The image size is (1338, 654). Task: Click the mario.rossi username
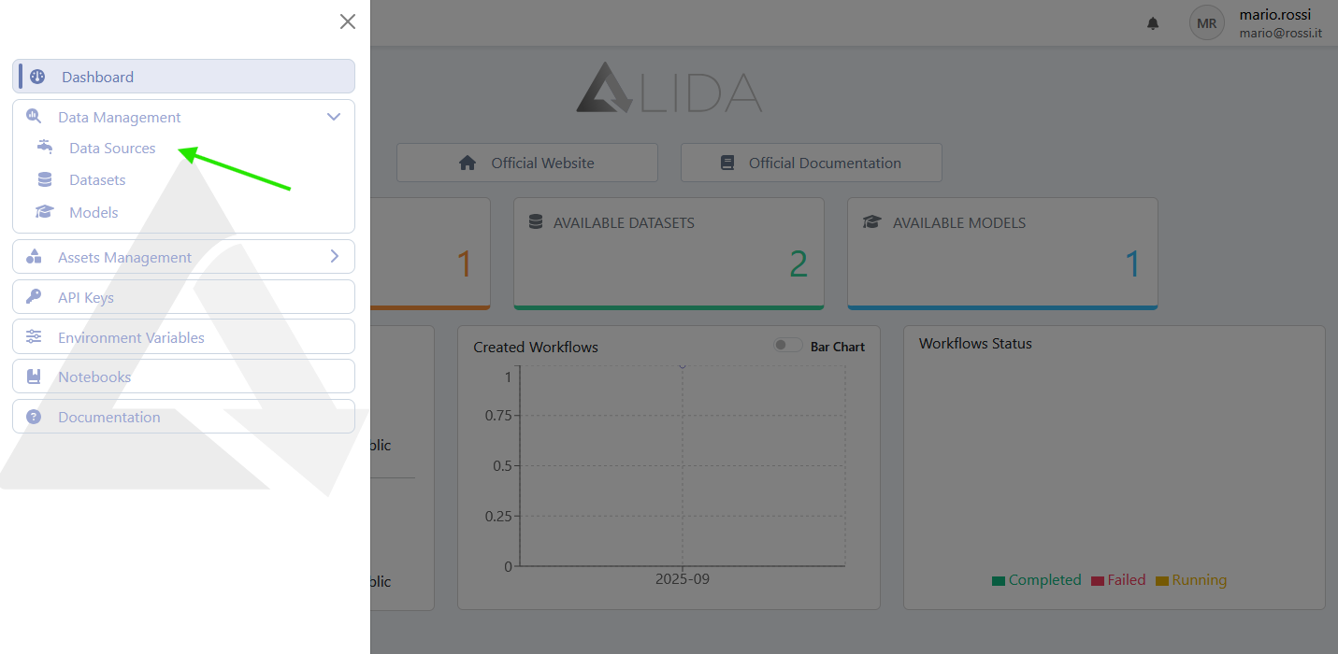pos(1274,14)
